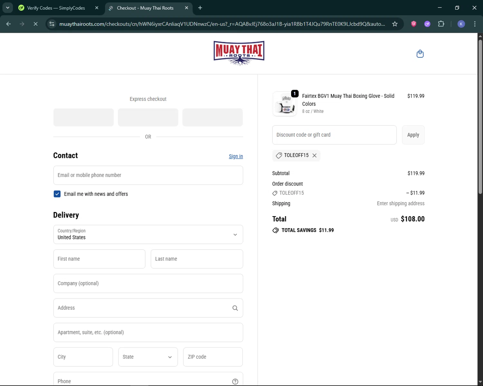483x386 pixels.
Task: Open the browser Extensions puzzle icon
Action: tap(441, 24)
